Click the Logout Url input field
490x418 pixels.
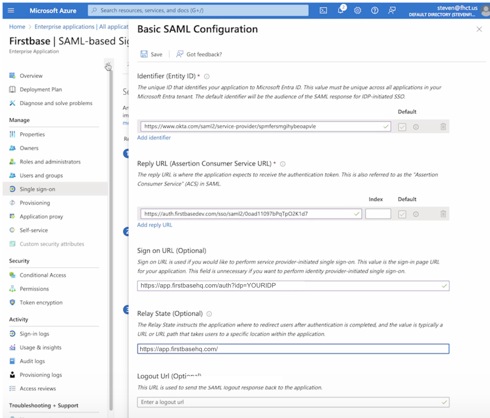click(x=293, y=402)
